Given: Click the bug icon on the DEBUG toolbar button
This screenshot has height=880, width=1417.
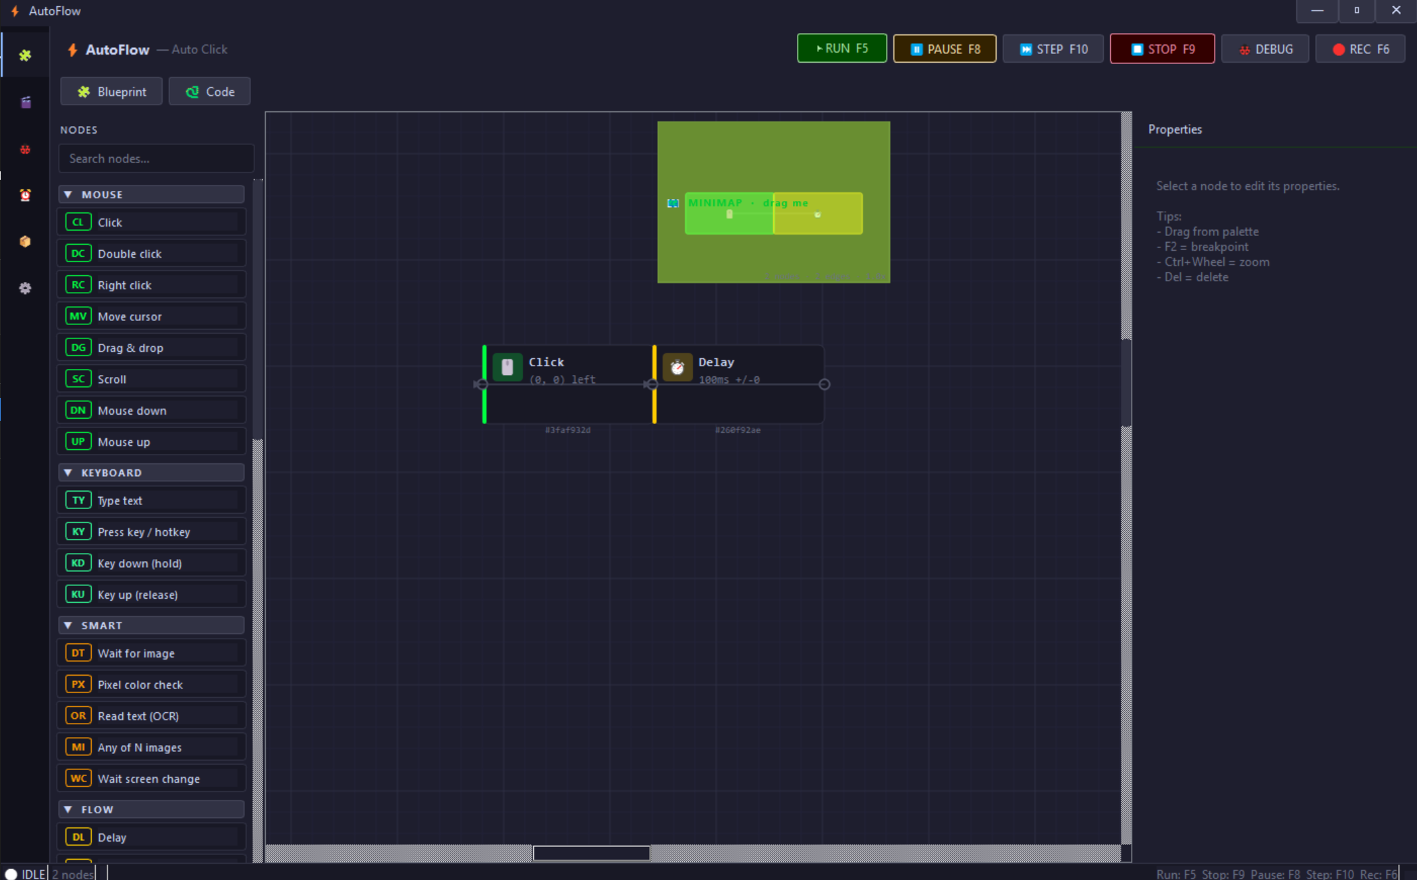Looking at the screenshot, I should coord(1244,49).
